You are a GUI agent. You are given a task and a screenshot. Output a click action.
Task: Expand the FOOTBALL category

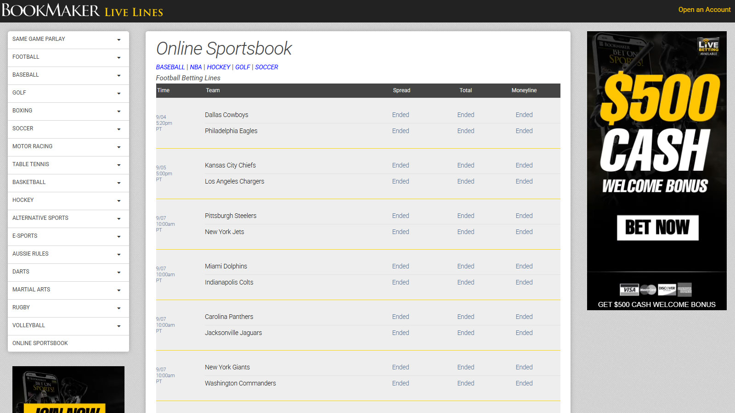tap(68, 57)
